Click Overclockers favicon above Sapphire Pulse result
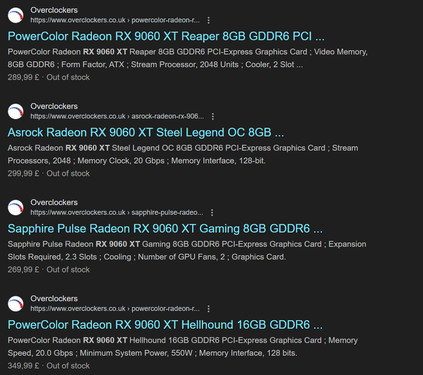Screen dimensions: 423x375 [x=16, y=207]
